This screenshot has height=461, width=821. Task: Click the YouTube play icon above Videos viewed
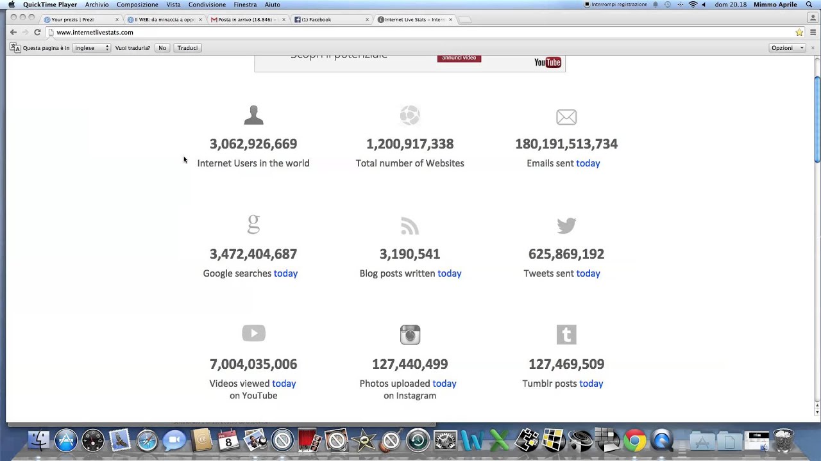[253, 333]
